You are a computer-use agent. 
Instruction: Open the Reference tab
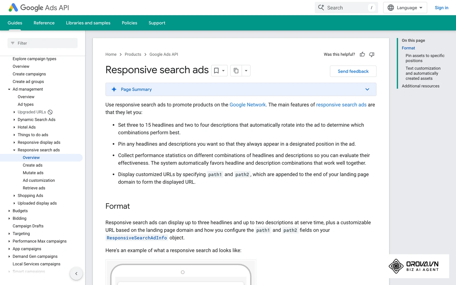point(44,23)
